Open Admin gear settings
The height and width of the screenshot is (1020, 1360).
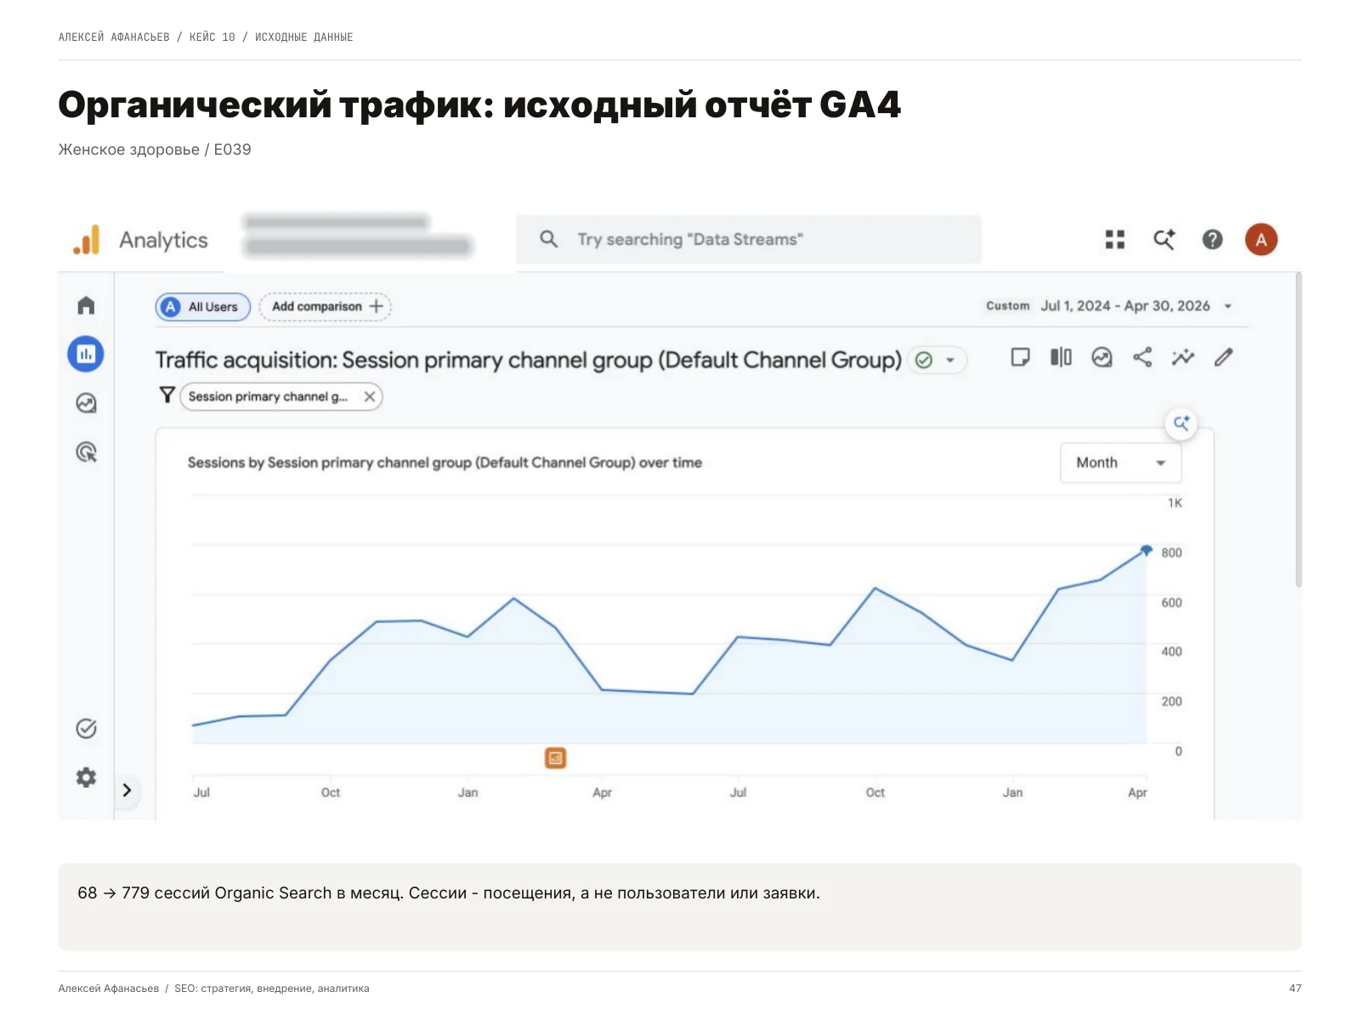[x=86, y=777]
